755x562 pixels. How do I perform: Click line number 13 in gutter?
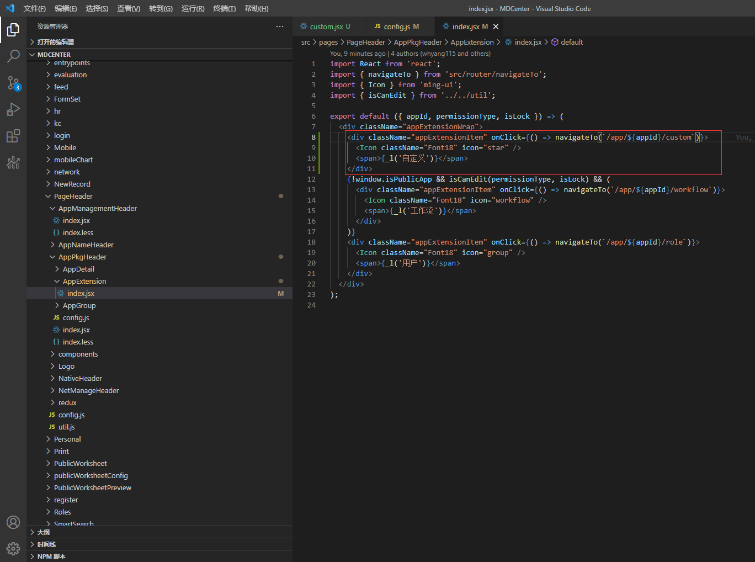[311, 189]
